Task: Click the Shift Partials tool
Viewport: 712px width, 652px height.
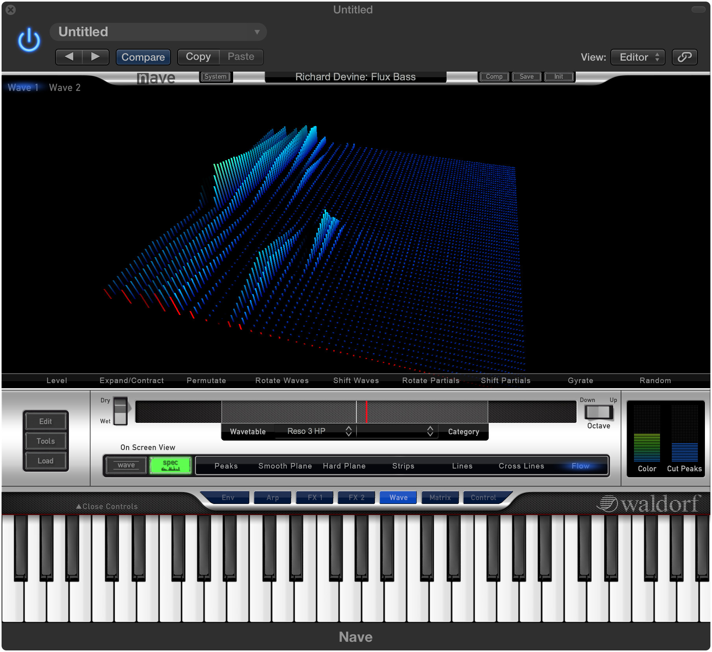Action: point(506,380)
